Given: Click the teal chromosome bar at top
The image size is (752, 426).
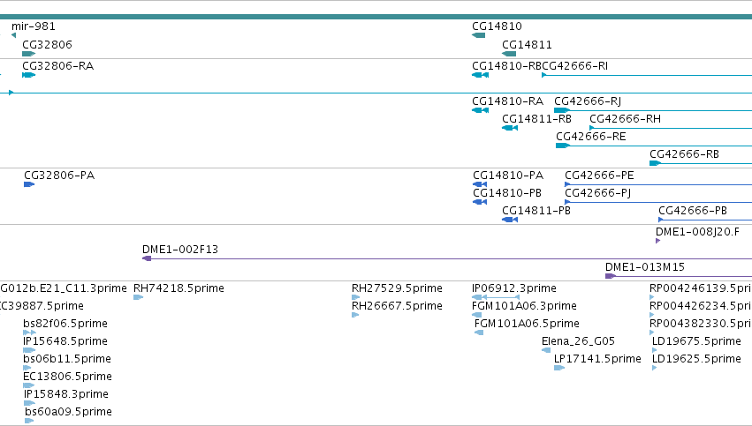Looking at the screenshot, I should 376,17.
